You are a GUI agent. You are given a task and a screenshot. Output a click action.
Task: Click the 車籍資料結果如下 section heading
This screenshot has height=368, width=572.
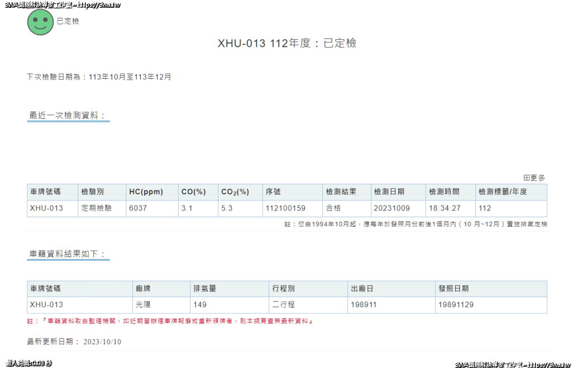[68, 254]
